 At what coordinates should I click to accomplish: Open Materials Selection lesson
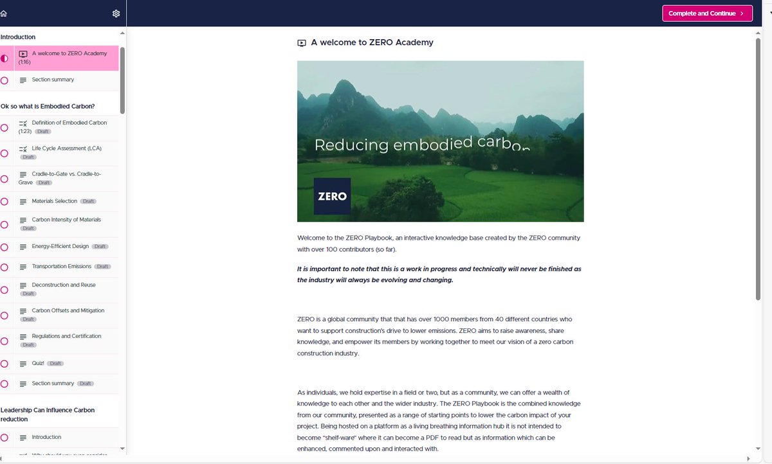point(59,202)
